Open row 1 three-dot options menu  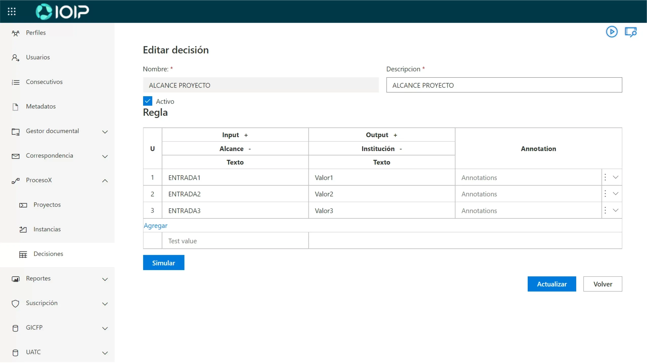tap(605, 177)
